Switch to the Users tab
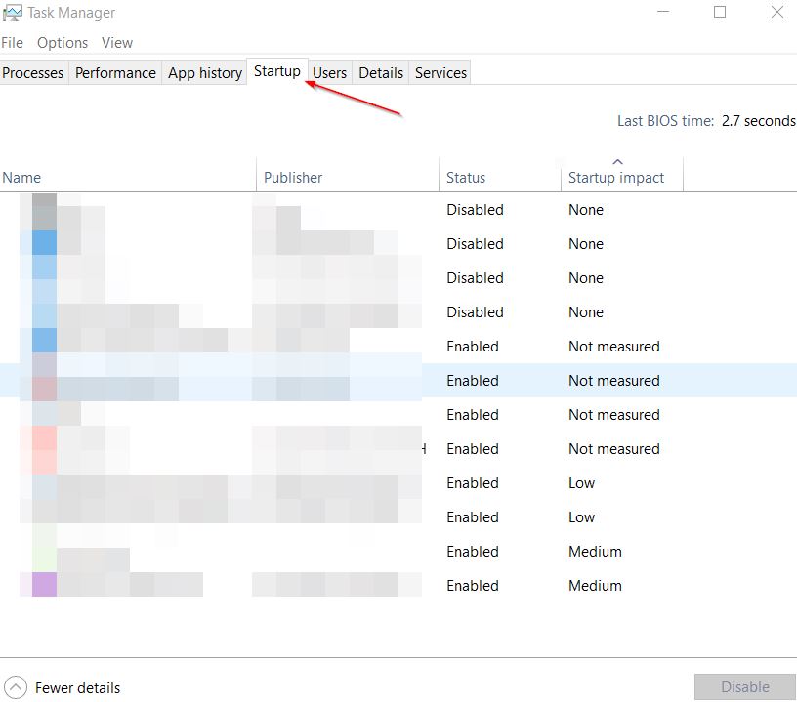 click(329, 72)
